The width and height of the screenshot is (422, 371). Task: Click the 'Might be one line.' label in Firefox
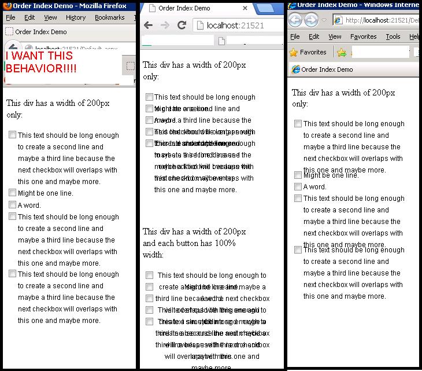tap(46, 193)
